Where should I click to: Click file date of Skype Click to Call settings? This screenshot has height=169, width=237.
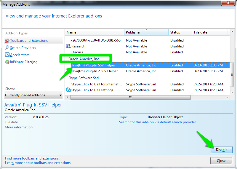click(x=209, y=90)
